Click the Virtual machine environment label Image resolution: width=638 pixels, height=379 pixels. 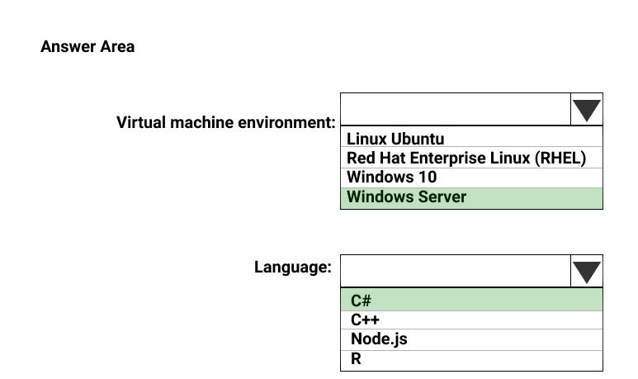tap(226, 122)
